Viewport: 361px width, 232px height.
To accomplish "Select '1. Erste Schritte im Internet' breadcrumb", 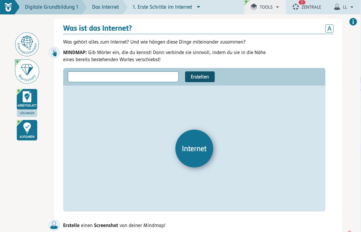I will [162, 7].
